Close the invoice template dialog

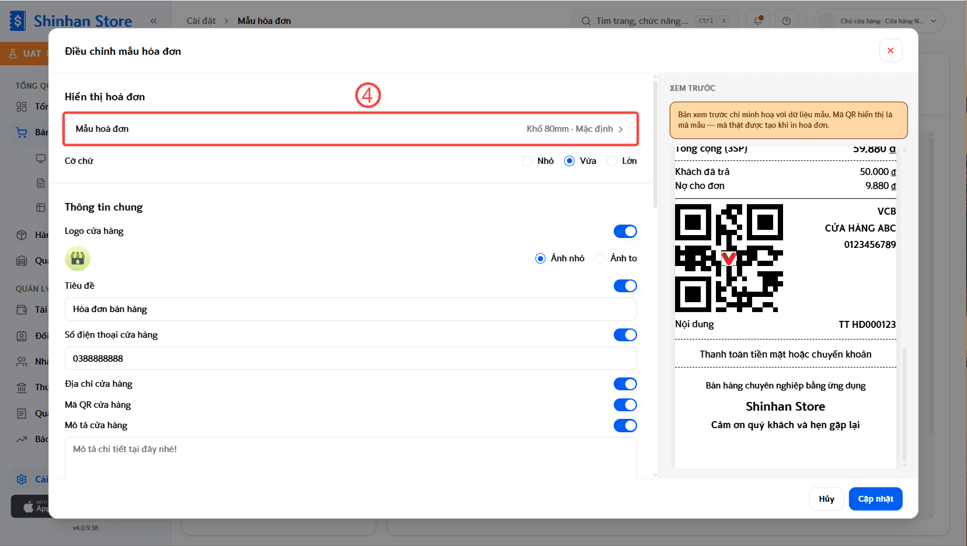coord(891,51)
